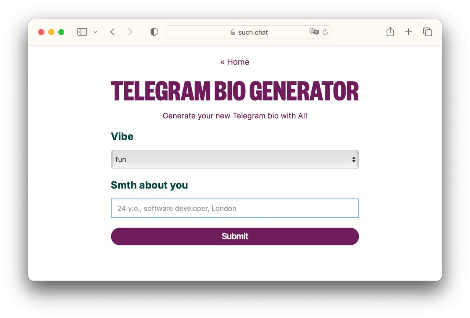Open the Share menu
The width and height of the screenshot is (470, 318).
(x=390, y=32)
